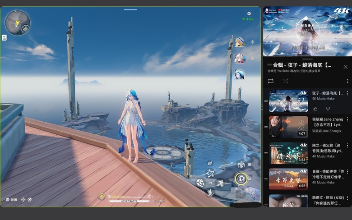352x220 pixels.
Task: Select video title 張靚穎Jane Zhang【念念不忘】
Action: [x=328, y=122]
